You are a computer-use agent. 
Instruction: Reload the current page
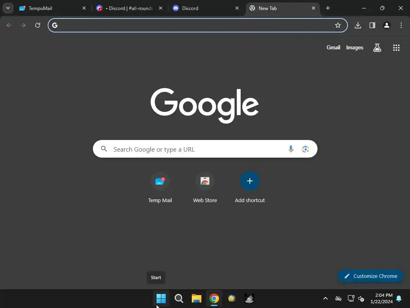38,25
